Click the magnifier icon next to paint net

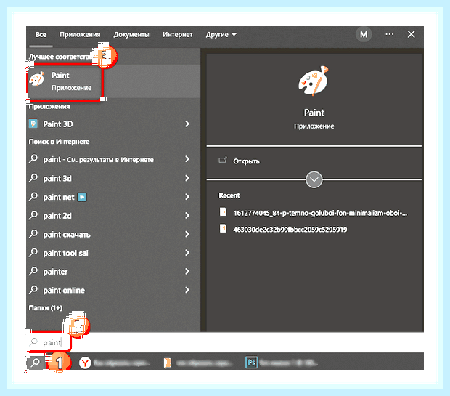[33, 197]
